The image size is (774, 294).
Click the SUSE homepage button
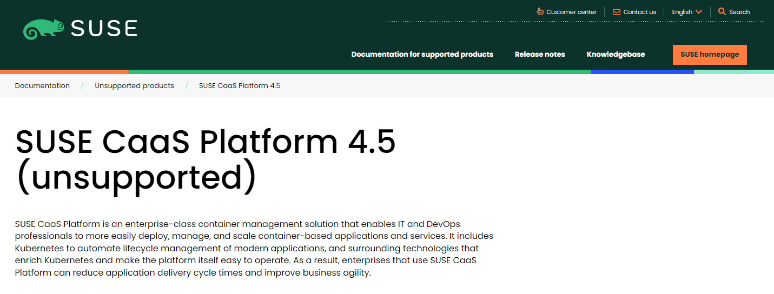(x=710, y=55)
